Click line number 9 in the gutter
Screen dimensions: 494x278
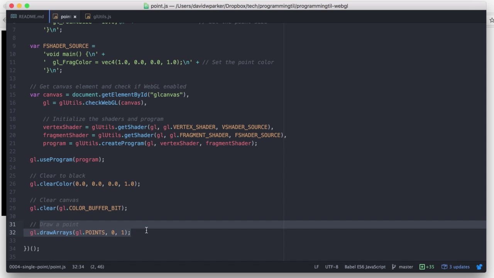(x=14, y=46)
